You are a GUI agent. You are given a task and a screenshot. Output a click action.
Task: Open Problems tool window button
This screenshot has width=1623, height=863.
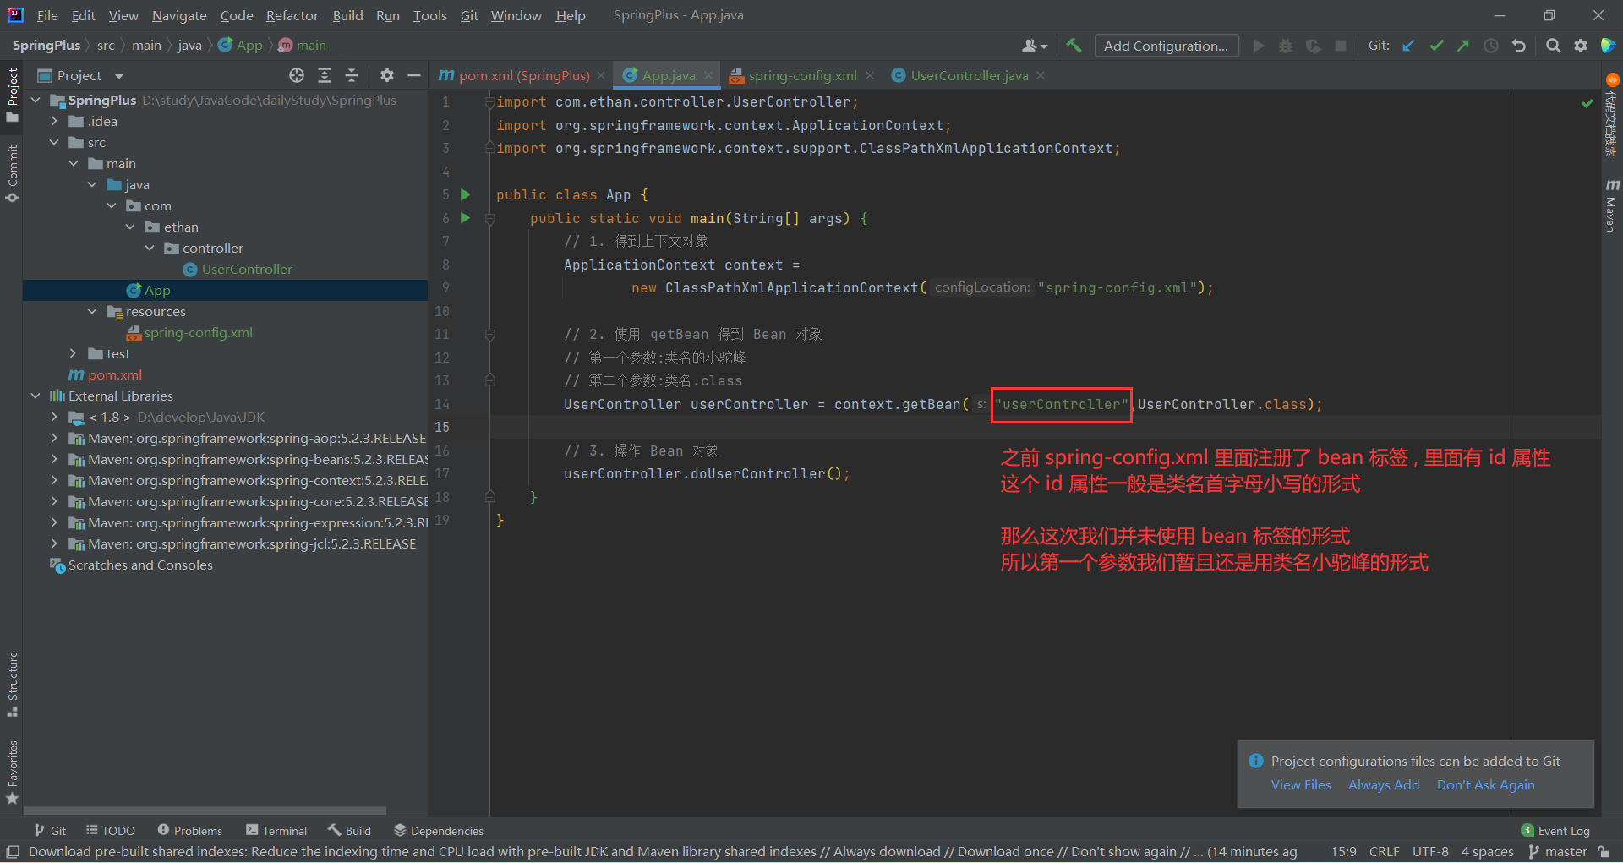[190, 831]
